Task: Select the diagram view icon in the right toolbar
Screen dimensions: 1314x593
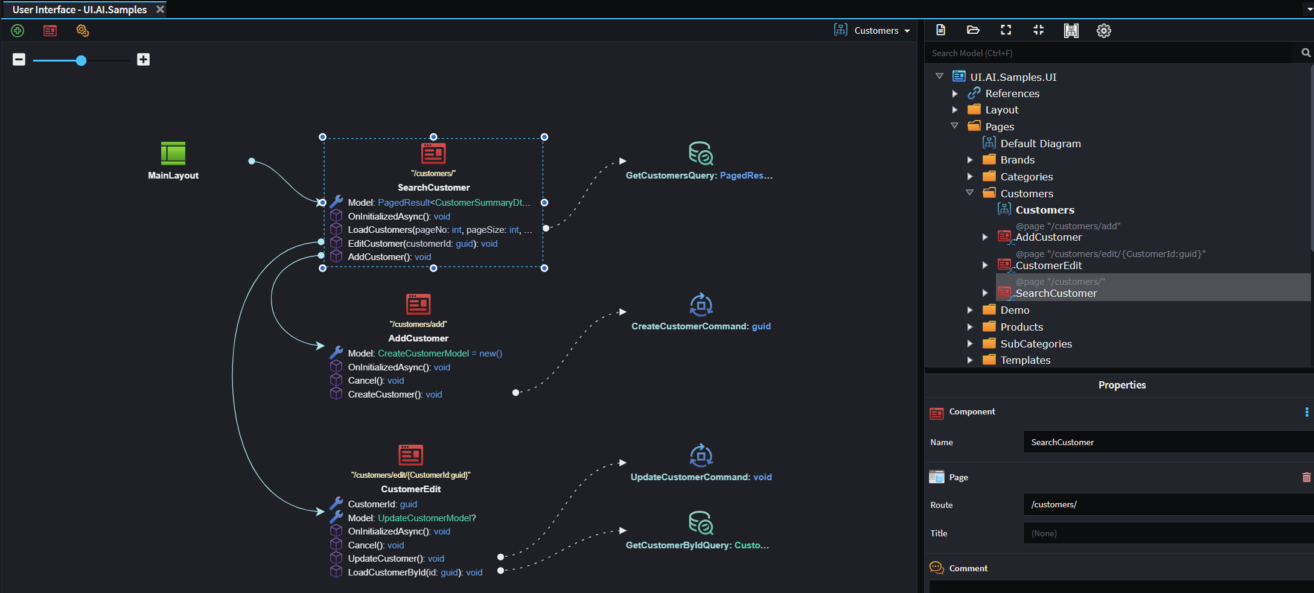Action: tap(1071, 30)
